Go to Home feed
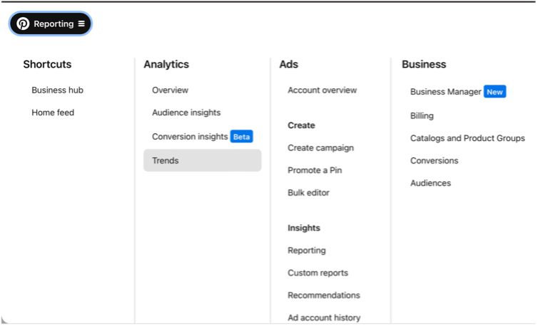538x326 pixels. [53, 112]
